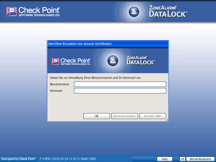Click the ZoneAlarm Z emblem inside dialog
The image size is (216, 162).
pos(113,61)
